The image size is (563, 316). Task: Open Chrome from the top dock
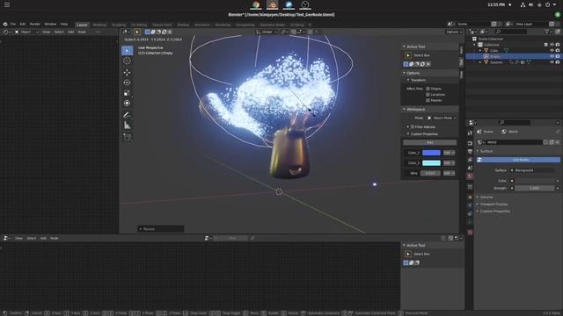256,4
